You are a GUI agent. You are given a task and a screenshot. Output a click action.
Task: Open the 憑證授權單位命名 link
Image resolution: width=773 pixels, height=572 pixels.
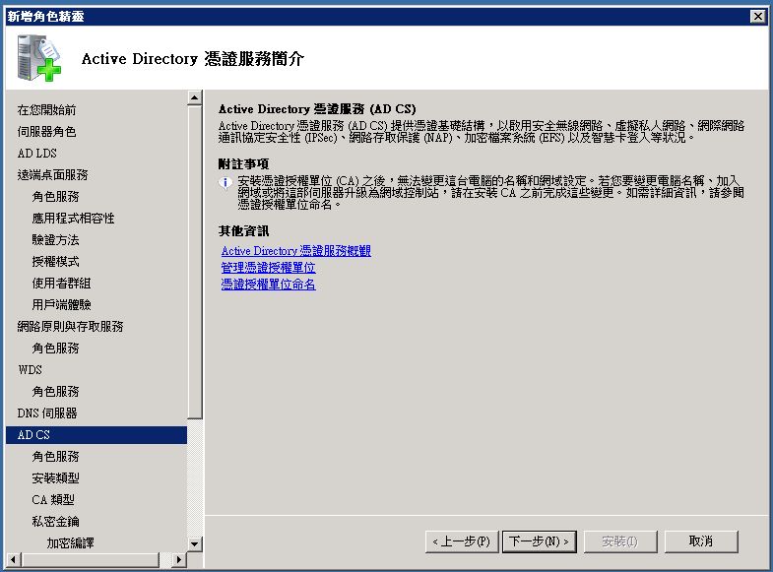pyautogui.click(x=268, y=284)
